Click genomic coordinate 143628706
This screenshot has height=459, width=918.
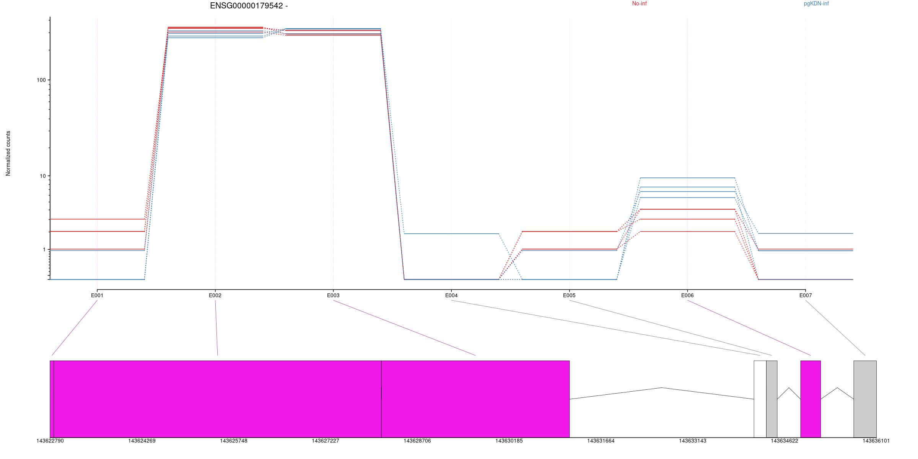tap(417, 441)
